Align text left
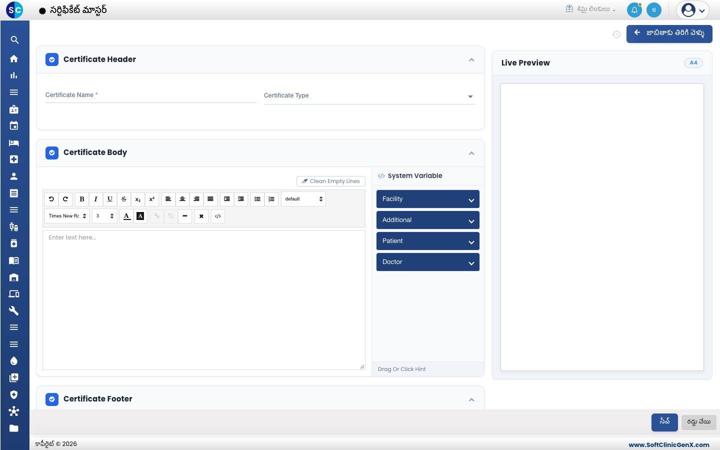This screenshot has width=720, height=450. 168,199
